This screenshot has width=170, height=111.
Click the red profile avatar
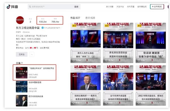(20, 20)
